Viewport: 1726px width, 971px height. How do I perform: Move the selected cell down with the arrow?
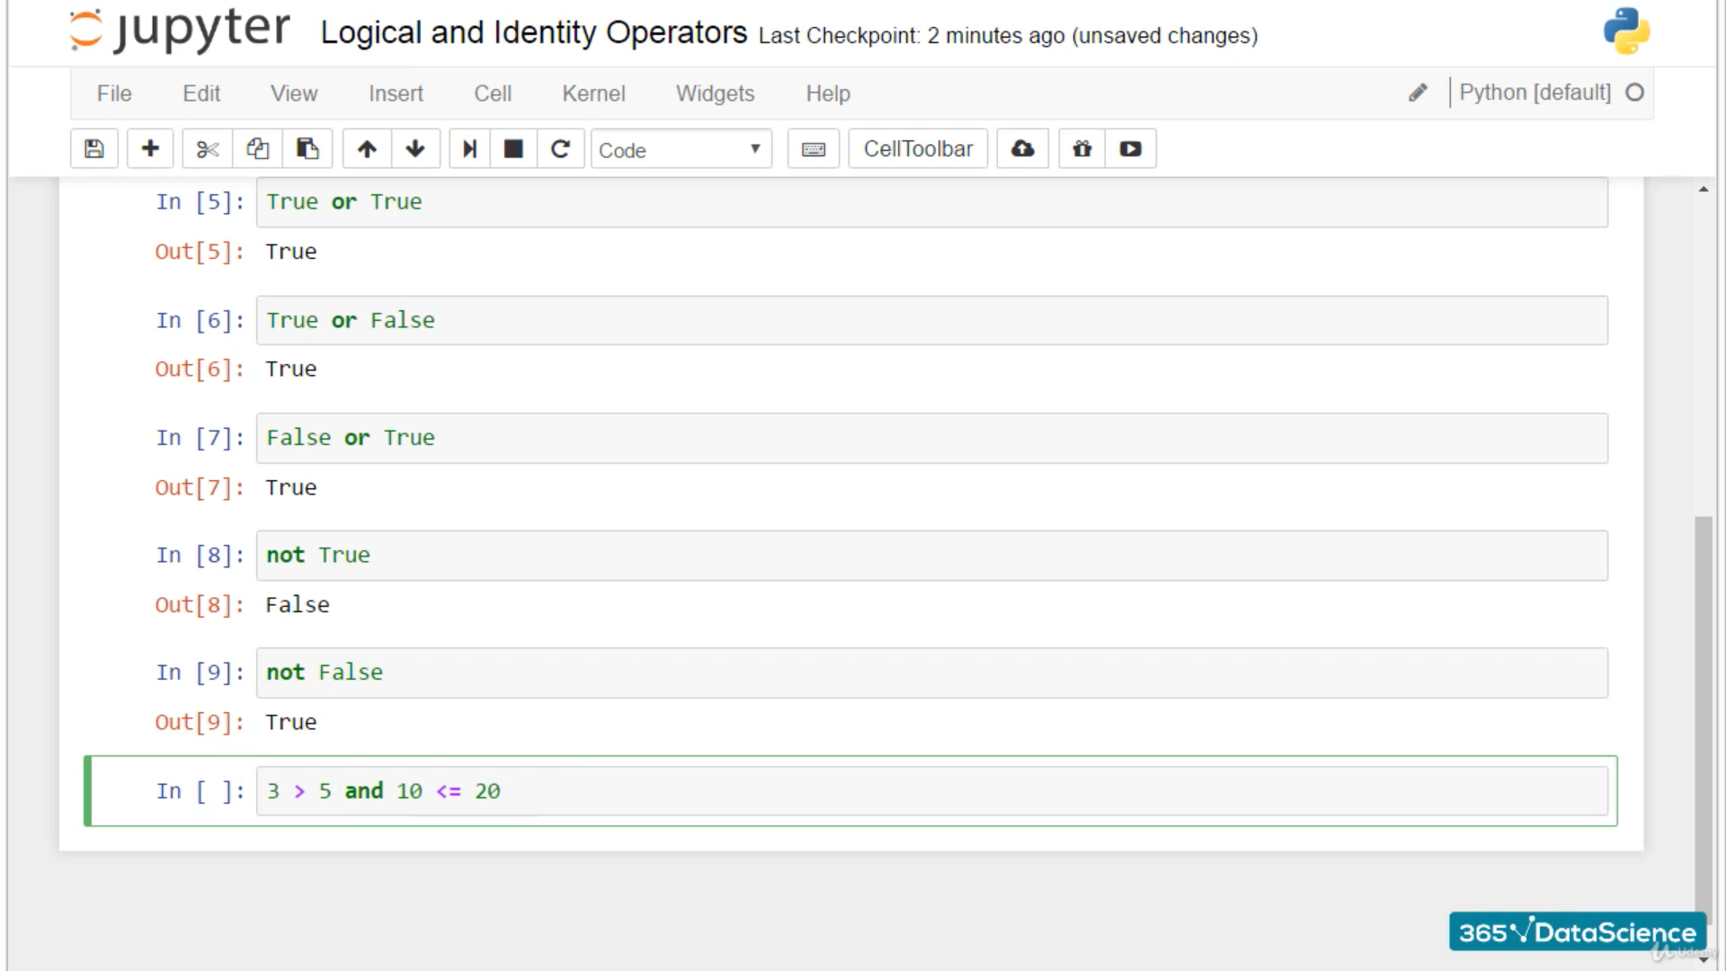[x=415, y=149]
